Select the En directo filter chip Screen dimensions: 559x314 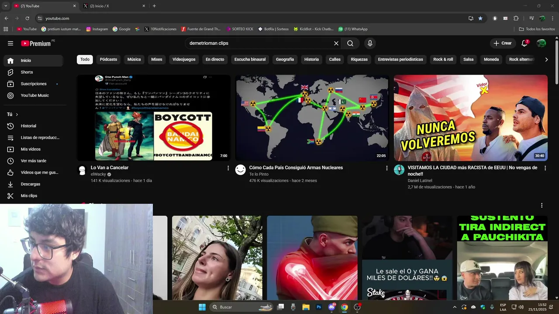(215, 59)
